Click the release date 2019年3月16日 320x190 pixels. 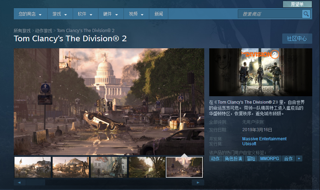click(257, 130)
